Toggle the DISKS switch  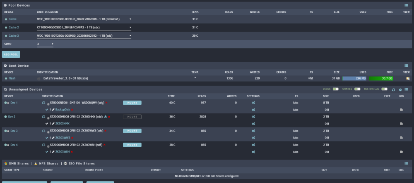coord(336,89)
